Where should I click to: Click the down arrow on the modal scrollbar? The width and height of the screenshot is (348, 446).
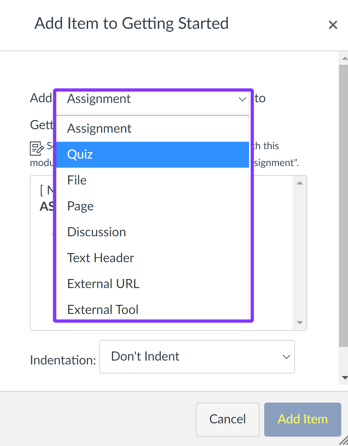[x=344, y=377]
